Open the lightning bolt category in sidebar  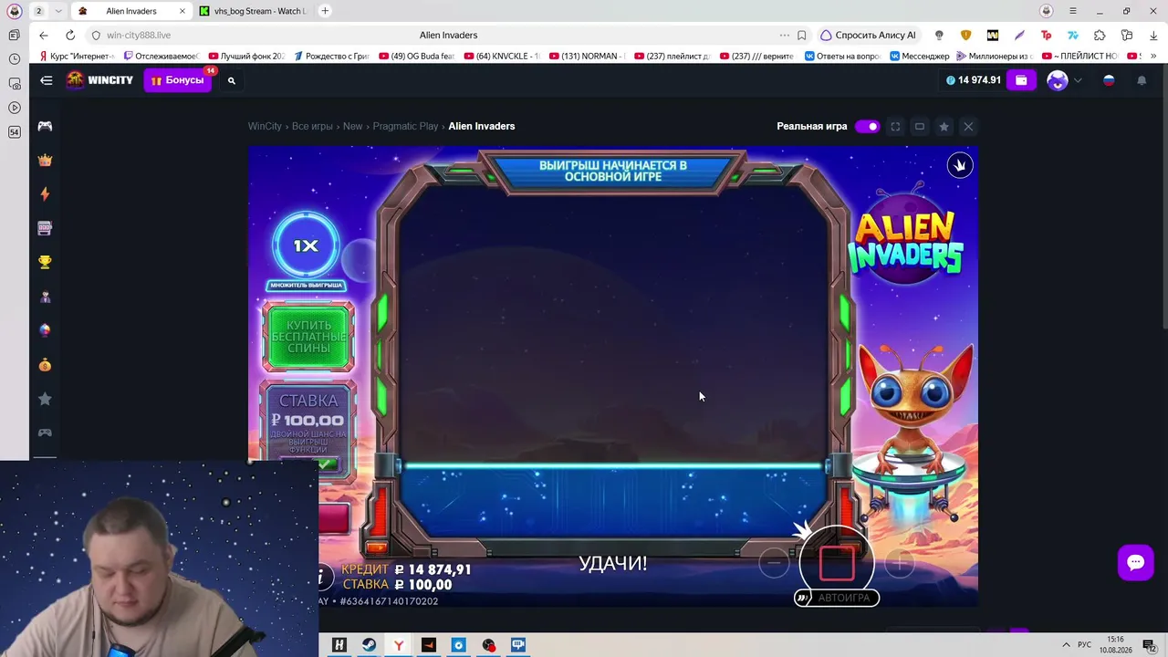(45, 194)
